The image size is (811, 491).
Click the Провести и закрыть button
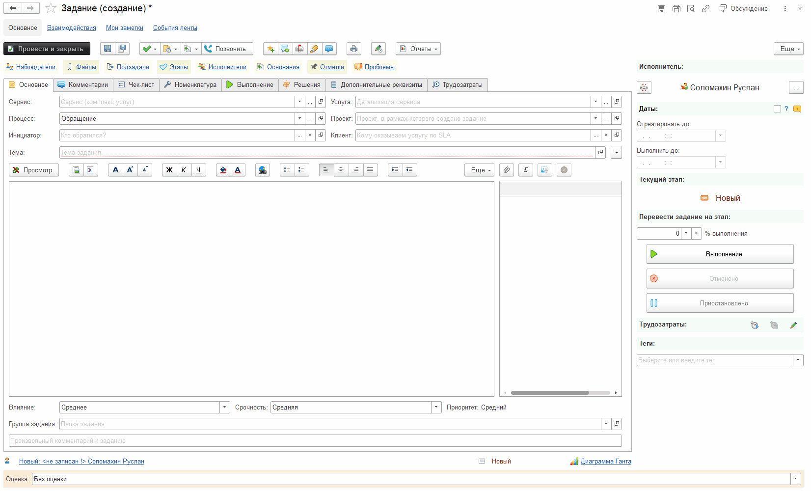(x=47, y=49)
